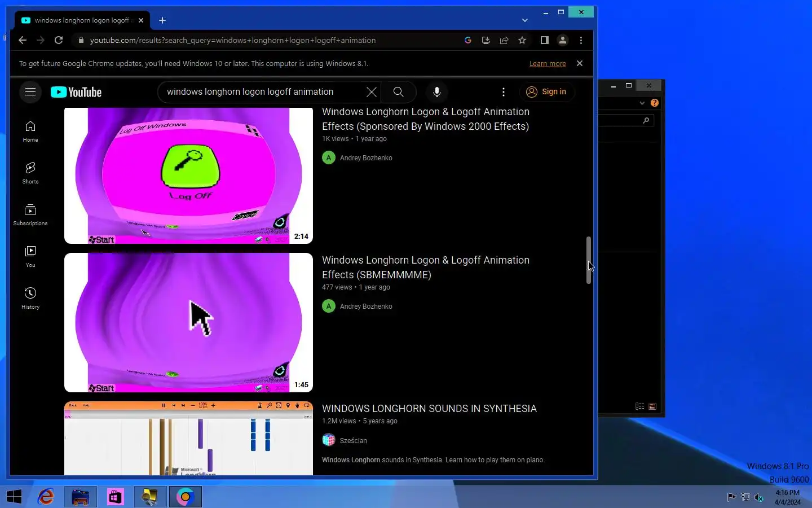Open Andrey Bozhenko channel on 1K views video

pyautogui.click(x=366, y=158)
